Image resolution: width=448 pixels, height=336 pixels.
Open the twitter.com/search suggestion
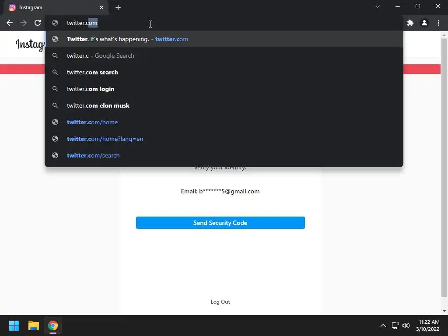[x=224, y=155]
